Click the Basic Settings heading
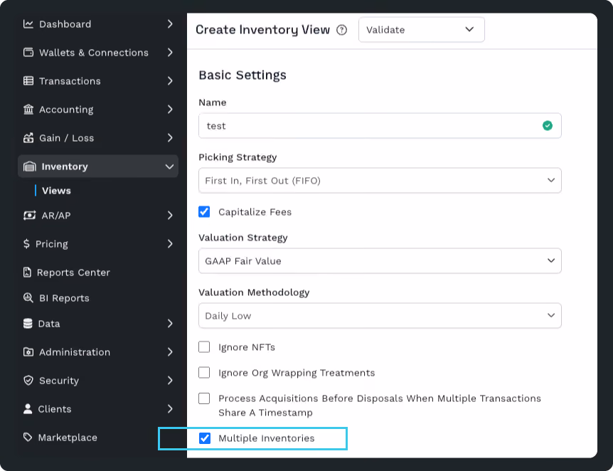This screenshot has width=613, height=471. pos(242,75)
